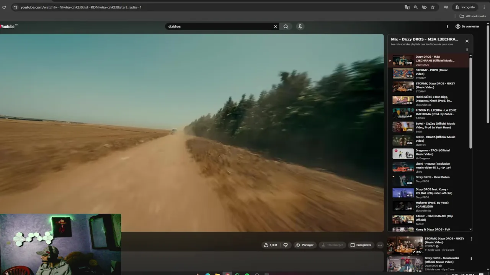Go to the YouTube home logo
This screenshot has width=490, height=275.
[x=8, y=26]
